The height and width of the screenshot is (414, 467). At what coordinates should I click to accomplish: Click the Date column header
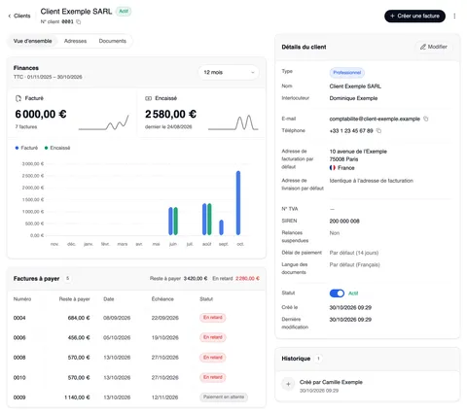[x=109, y=299]
